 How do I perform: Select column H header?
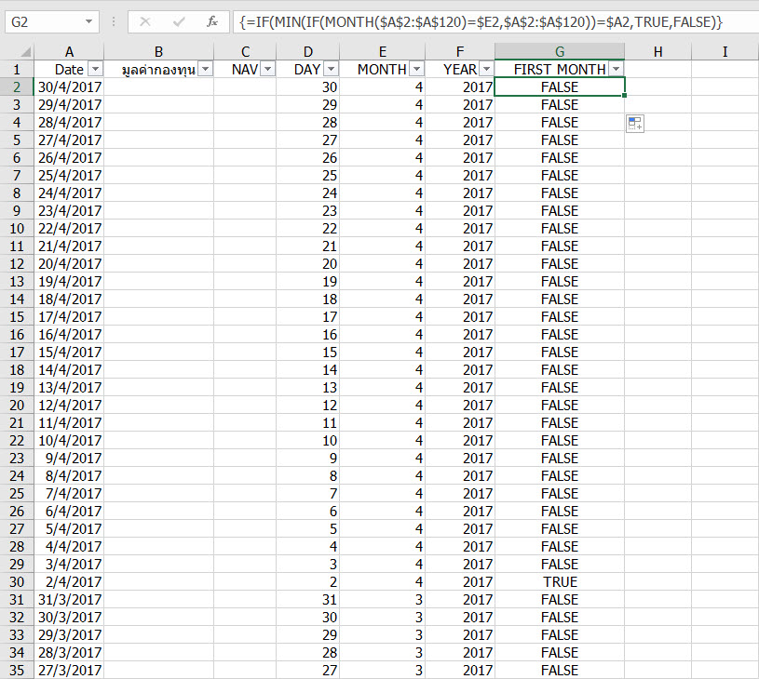[657, 51]
